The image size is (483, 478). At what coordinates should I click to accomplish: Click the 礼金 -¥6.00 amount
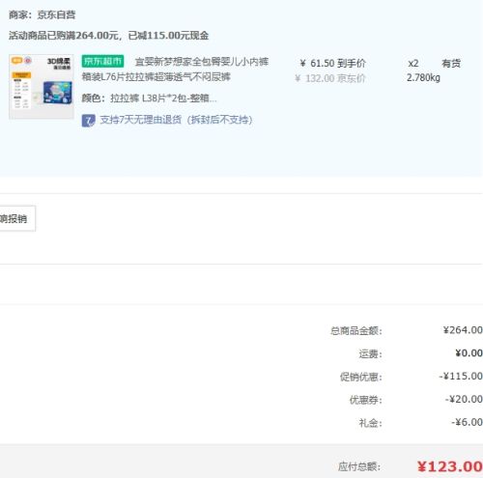point(467,422)
